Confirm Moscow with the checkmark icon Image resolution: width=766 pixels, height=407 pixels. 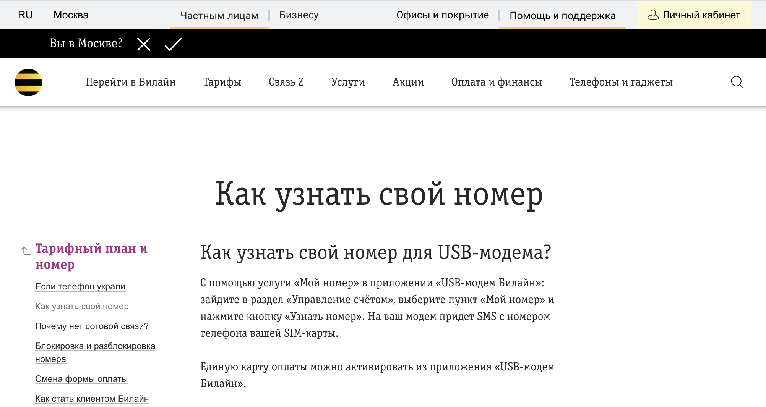tap(172, 44)
